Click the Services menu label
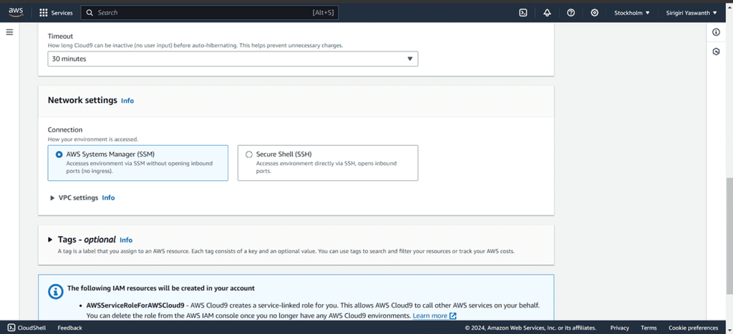 pyautogui.click(x=62, y=13)
